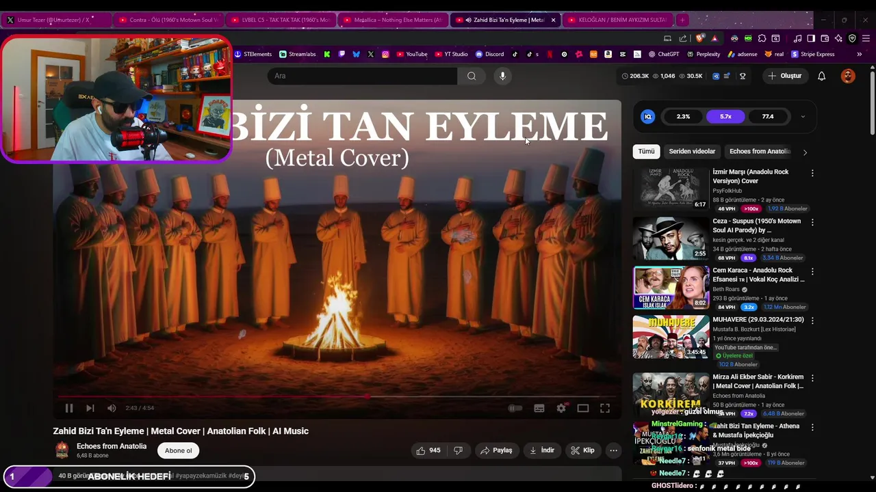Click the vidIQ logo badge

647,117
